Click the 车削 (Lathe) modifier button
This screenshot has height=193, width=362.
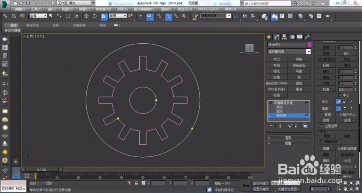click(x=277, y=66)
